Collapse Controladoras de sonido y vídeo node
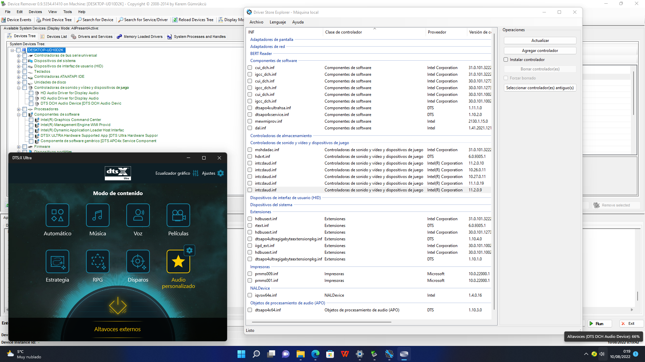Image resolution: width=645 pixels, height=362 pixels. pyautogui.click(x=19, y=88)
